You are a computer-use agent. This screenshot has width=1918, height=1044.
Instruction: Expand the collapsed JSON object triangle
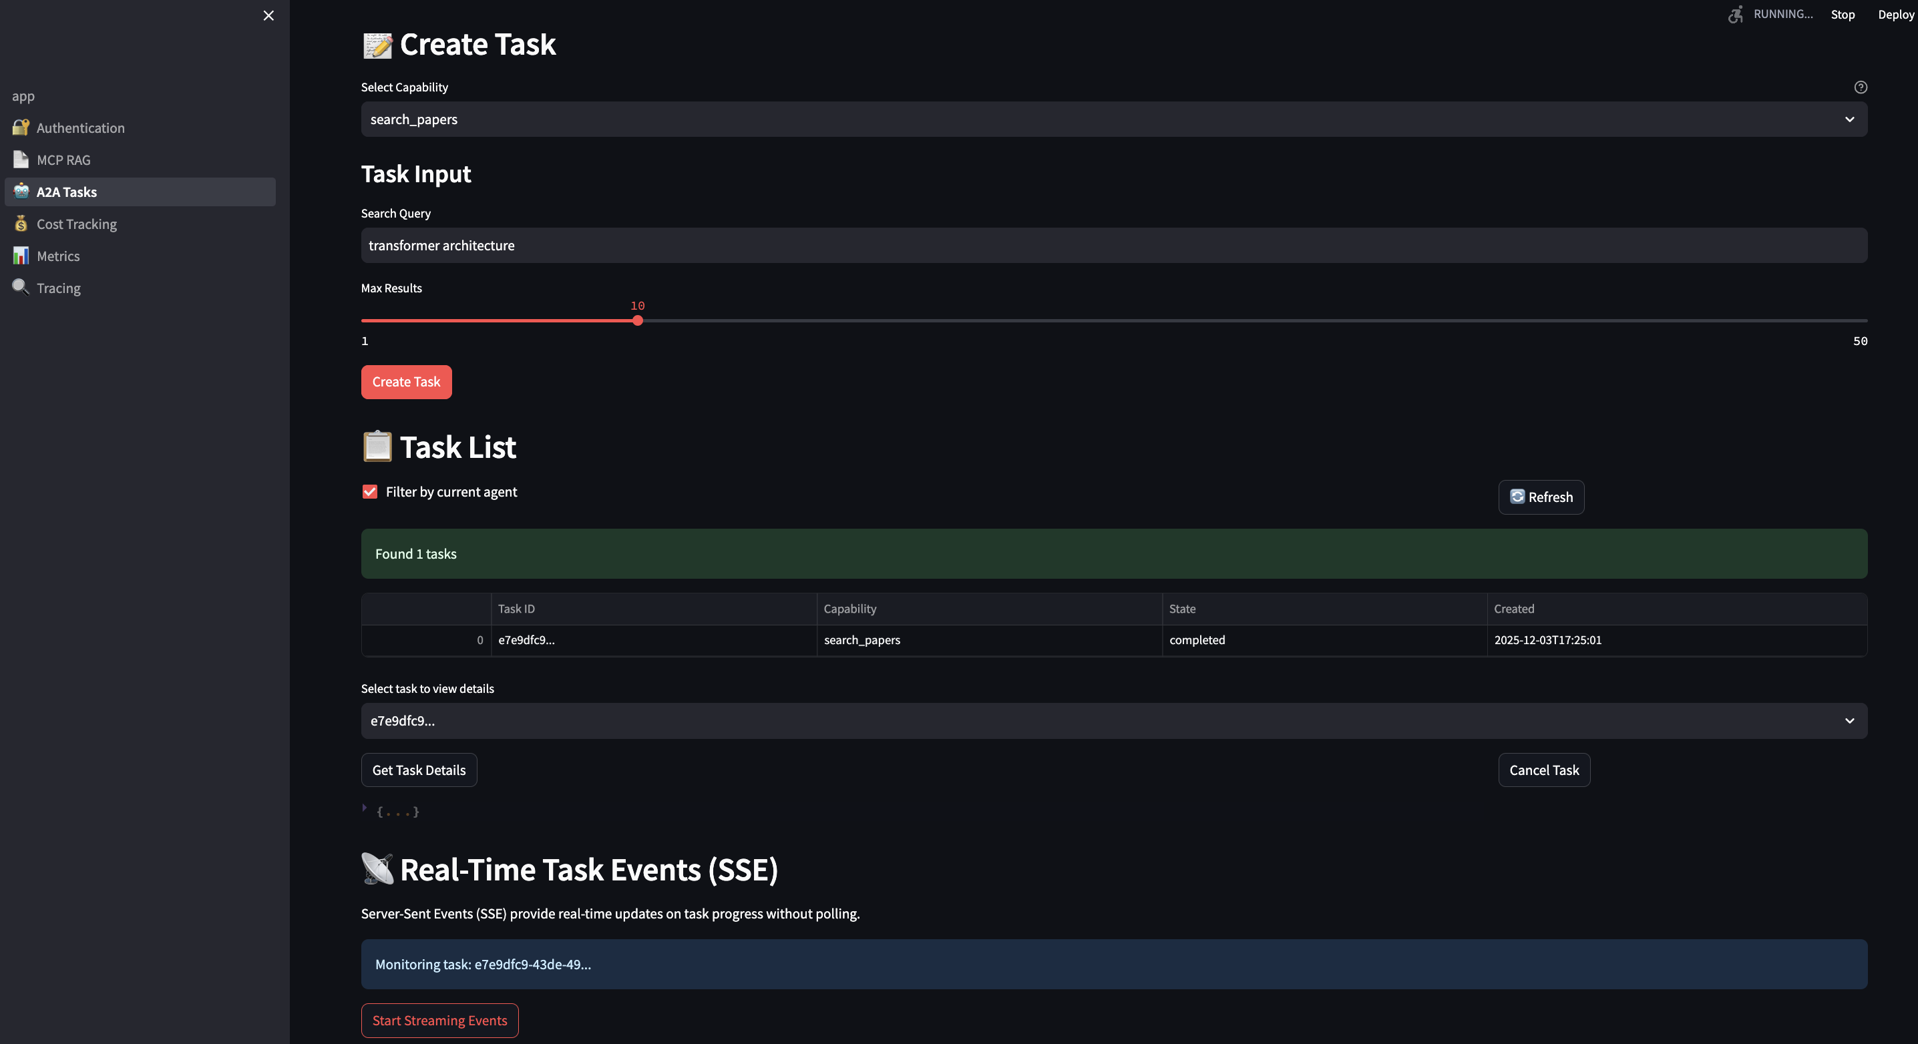click(x=365, y=808)
